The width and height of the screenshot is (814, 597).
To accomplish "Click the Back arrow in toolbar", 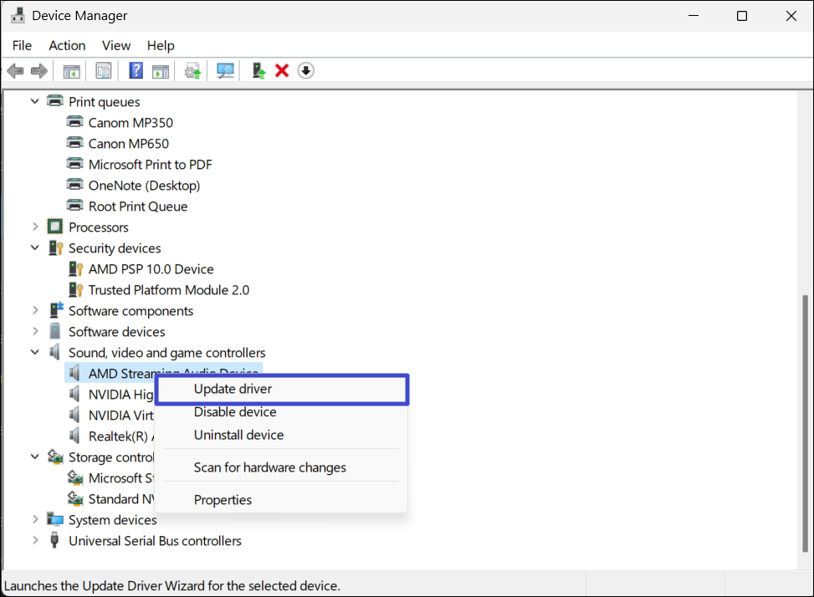I will click(15, 71).
